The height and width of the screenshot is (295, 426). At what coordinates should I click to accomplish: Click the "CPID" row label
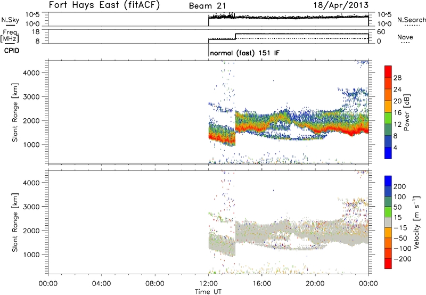click(12, 51)
